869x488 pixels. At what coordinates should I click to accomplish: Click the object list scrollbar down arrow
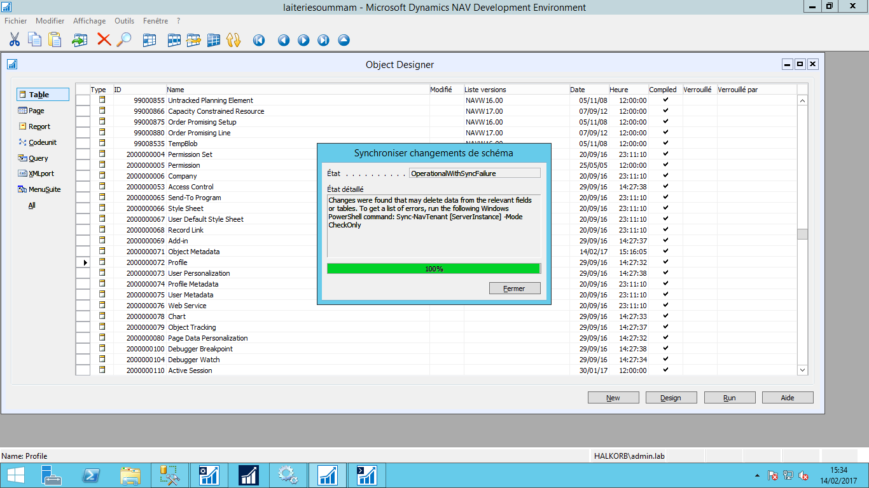tap(802, 370)
